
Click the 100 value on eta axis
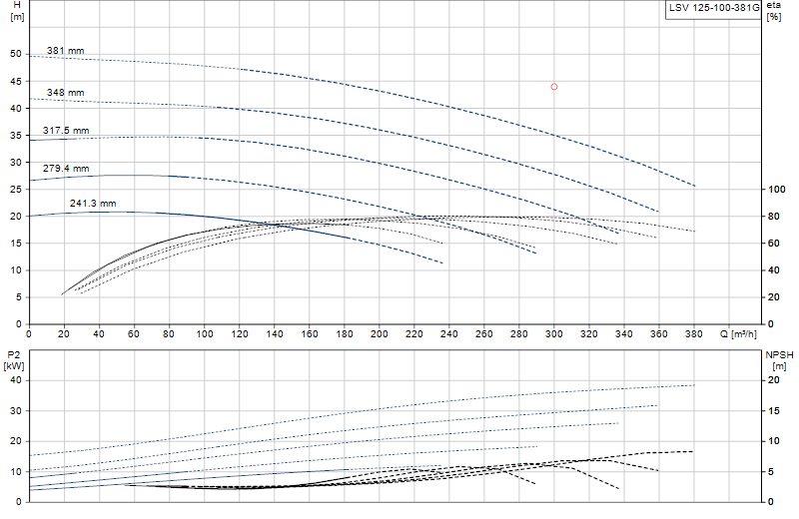click(x=777, y=190)
